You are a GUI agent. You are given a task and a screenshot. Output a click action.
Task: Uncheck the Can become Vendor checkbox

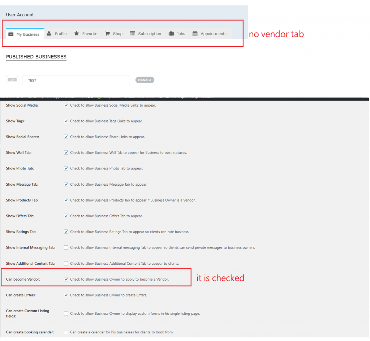[66, 280]
